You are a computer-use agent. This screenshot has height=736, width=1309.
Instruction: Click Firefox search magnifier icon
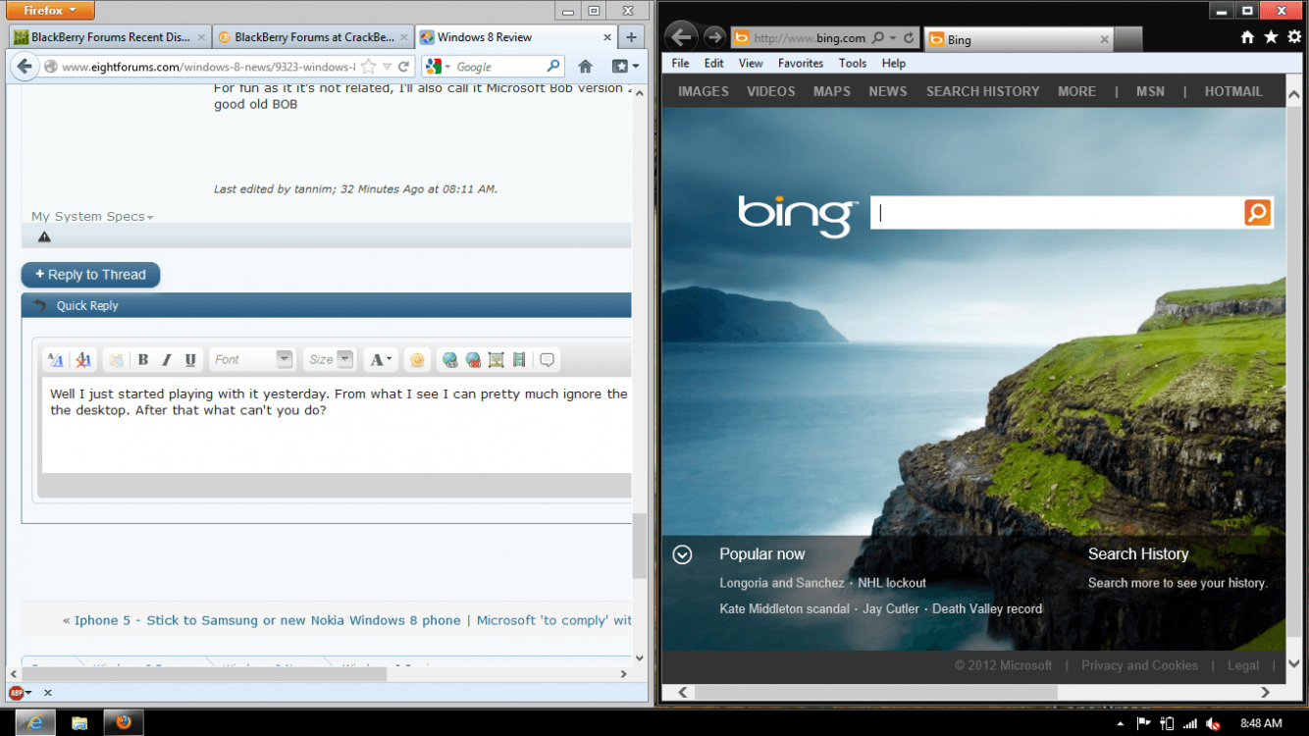coord(554,67)
